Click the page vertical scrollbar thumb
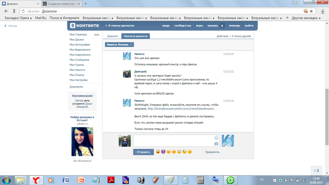 [327, 117]
